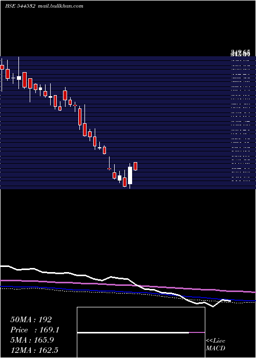Click the '<<Live MACD' label
This screenshot has height=358, width=256.
click(x=216, y=344)
